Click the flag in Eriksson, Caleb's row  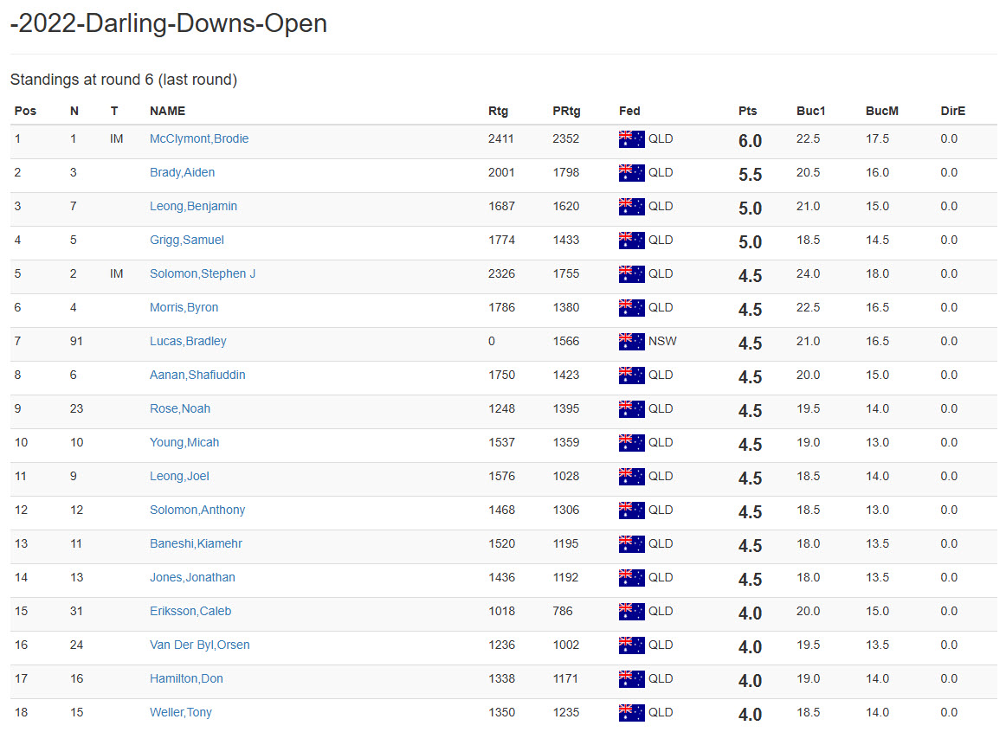coord(632,612)
